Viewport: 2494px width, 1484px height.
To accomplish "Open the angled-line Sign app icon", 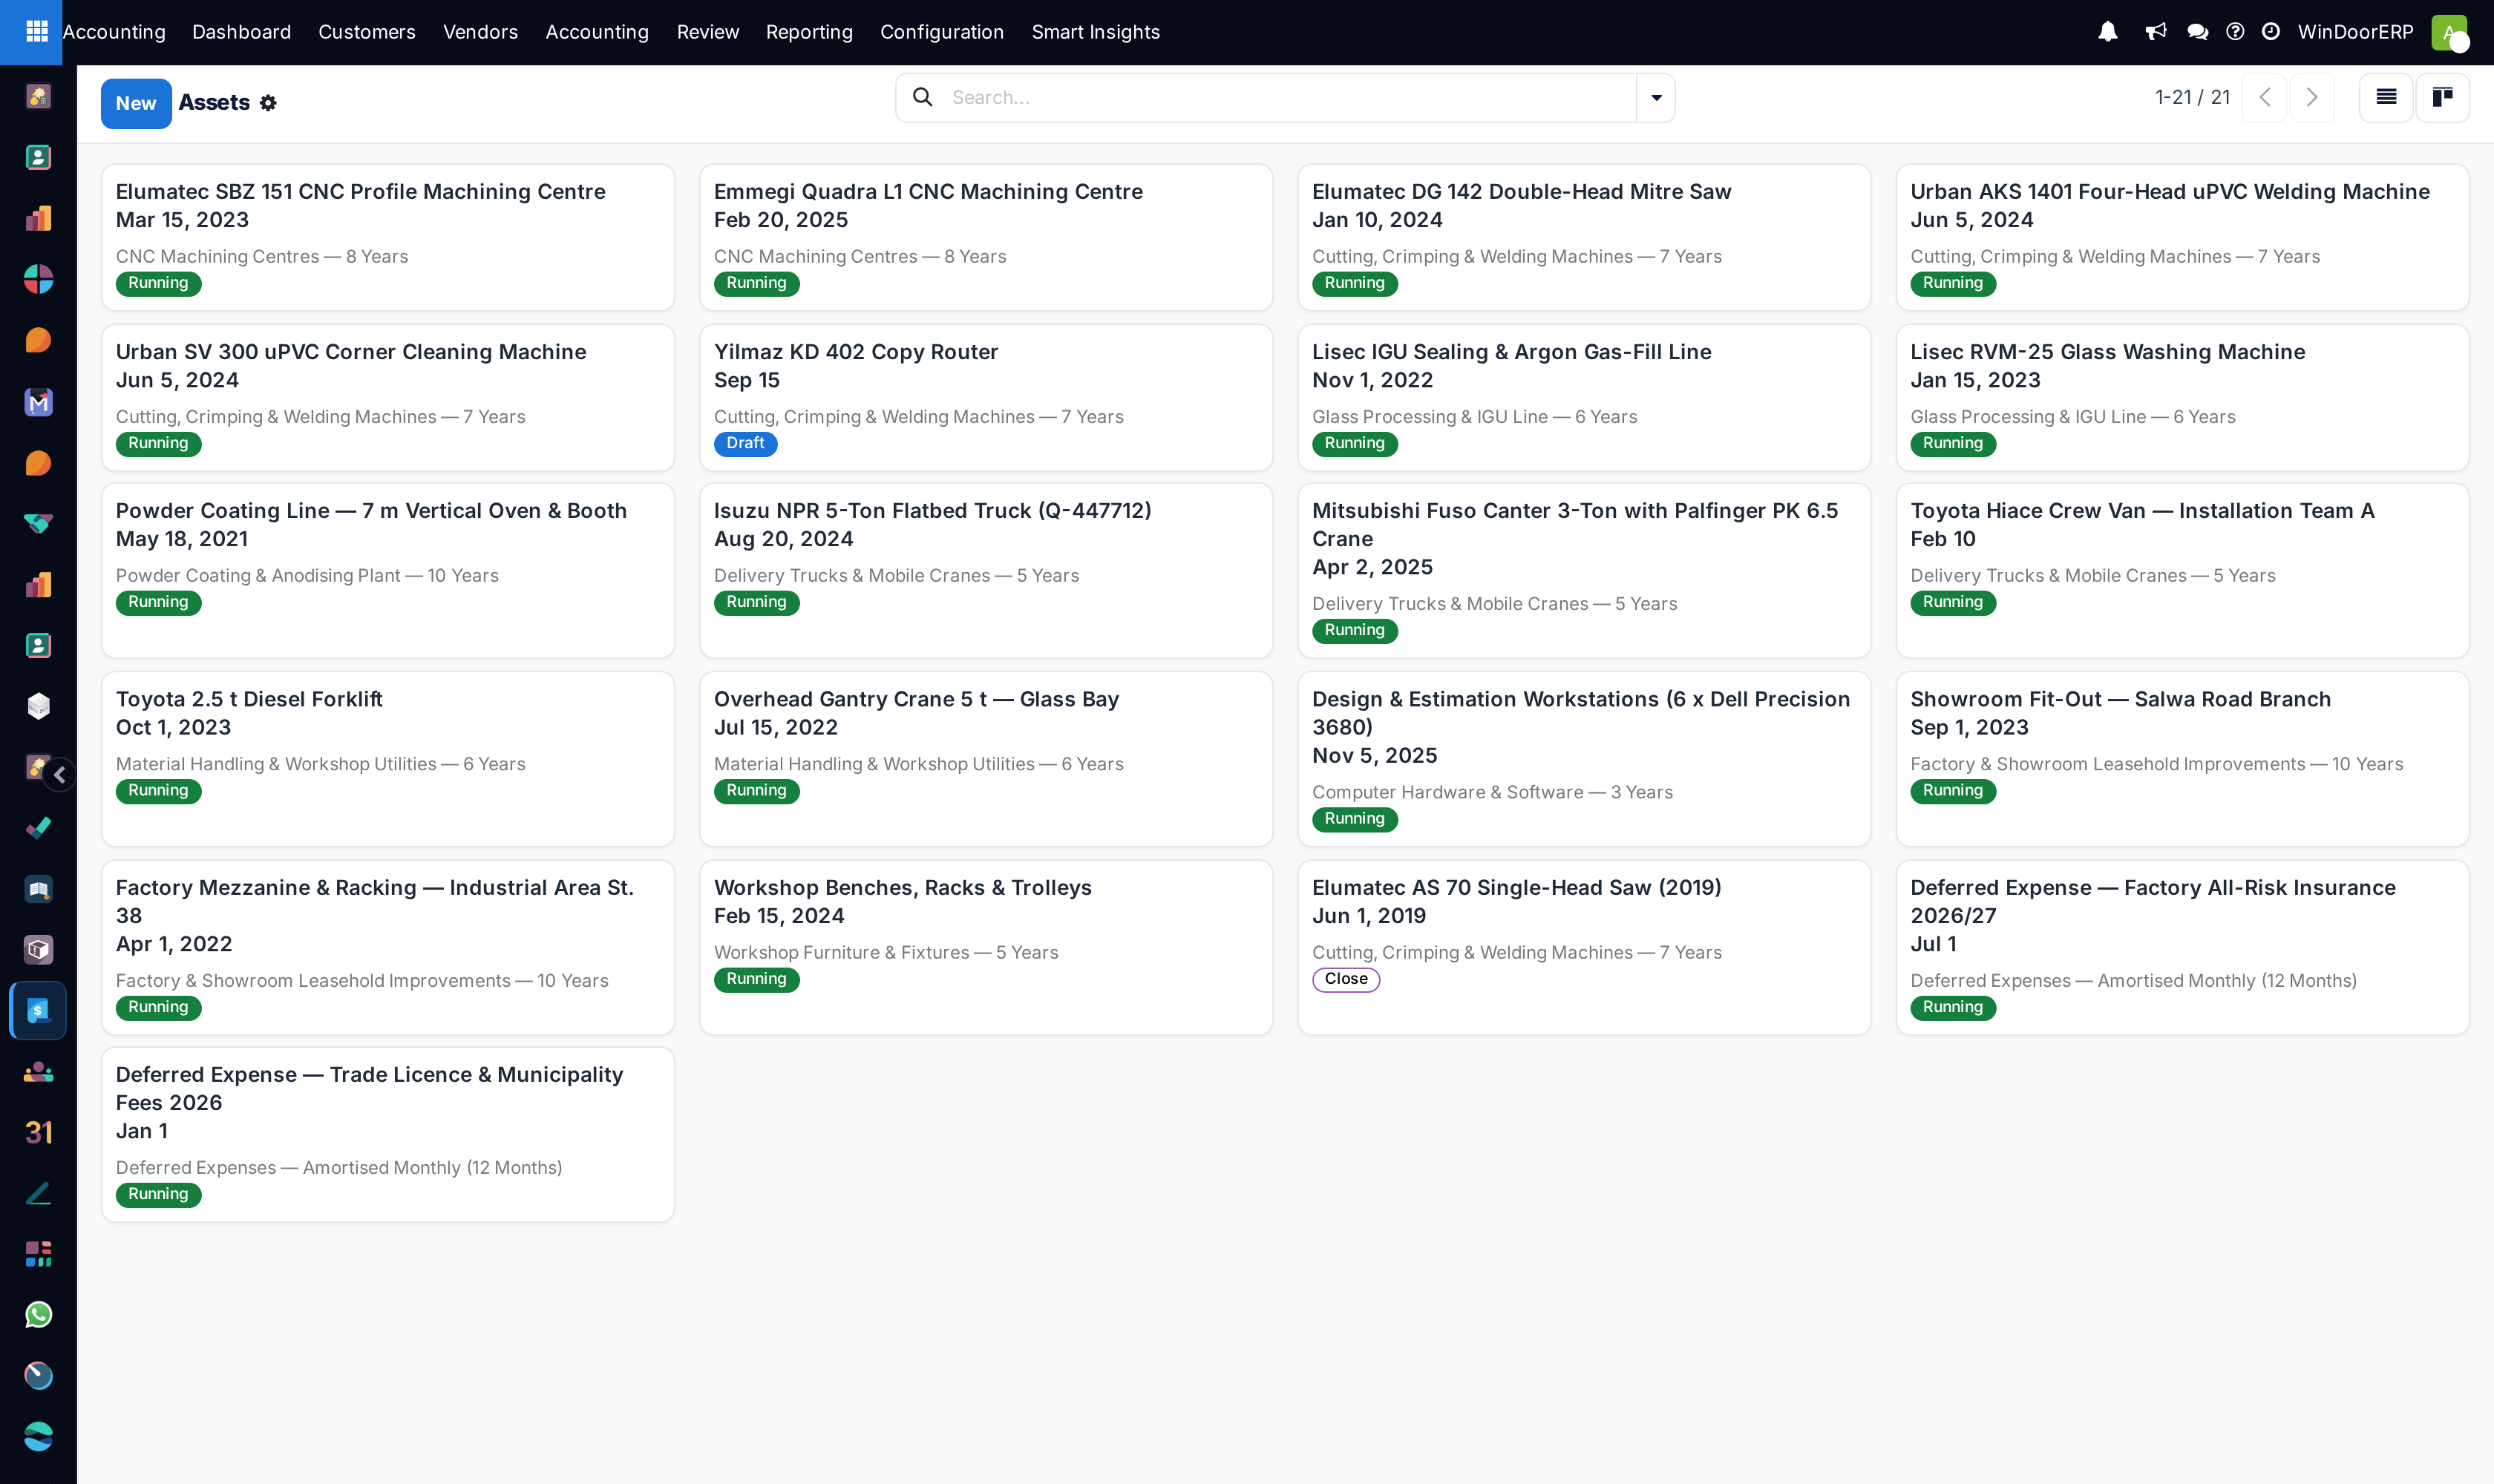I will tap(38, 1193).
